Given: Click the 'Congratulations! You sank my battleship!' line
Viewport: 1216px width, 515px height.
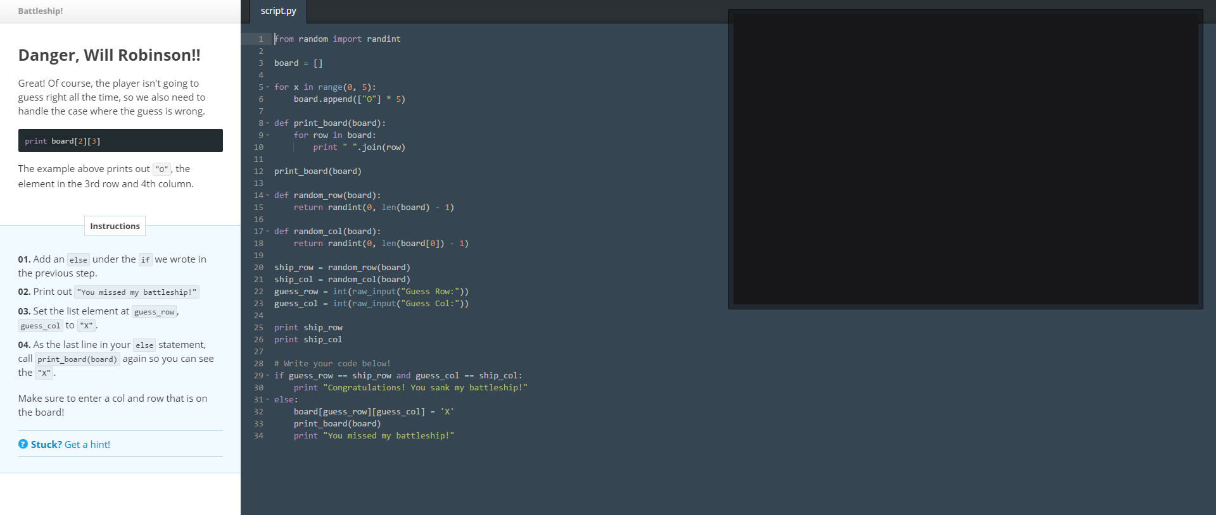Looking at the screenshot, I should 410,388.
